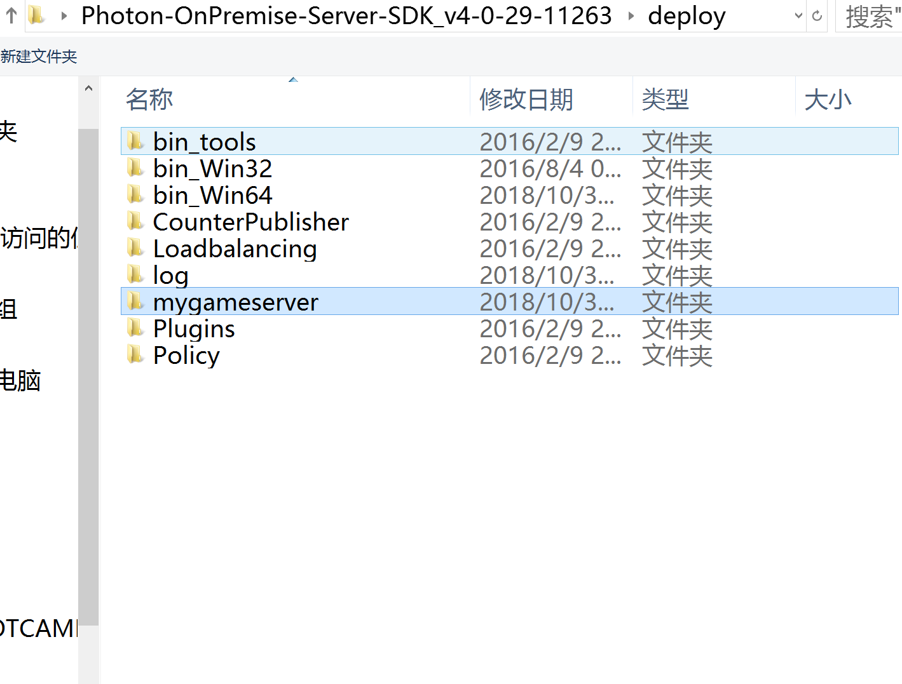The image size is (902, 684).
Task: Click the refresh icon beside address bar
Action: coord(817,16)
